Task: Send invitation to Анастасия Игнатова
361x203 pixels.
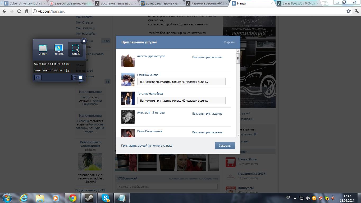Action: [x=207, y=114]
